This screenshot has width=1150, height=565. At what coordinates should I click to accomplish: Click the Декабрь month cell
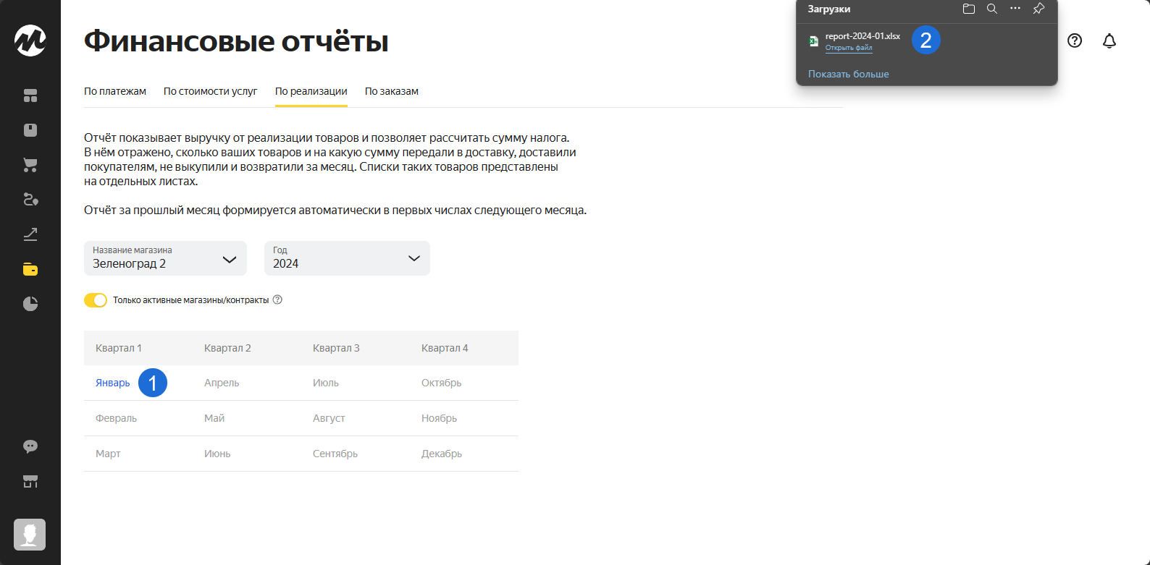coord(442,454)
